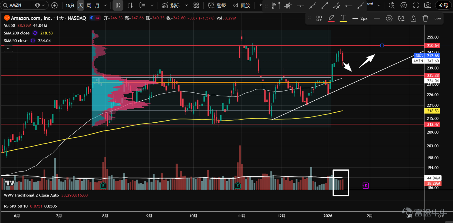Add a comparison symbol with plus icon
Screen dimensions: 453x223
(55, 5)
